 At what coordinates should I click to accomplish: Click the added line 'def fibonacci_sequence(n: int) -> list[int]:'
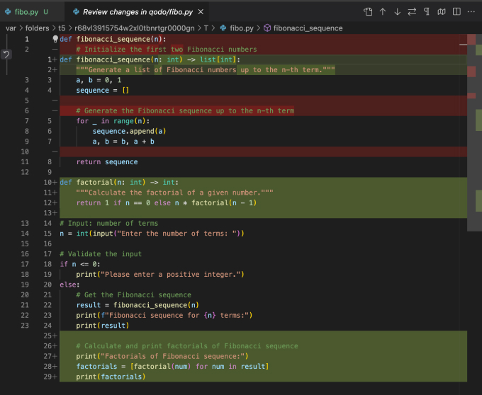click(x=150, y=59)
